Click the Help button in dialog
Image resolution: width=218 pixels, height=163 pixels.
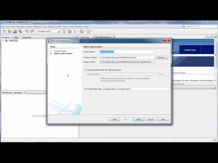coord(163,119)
